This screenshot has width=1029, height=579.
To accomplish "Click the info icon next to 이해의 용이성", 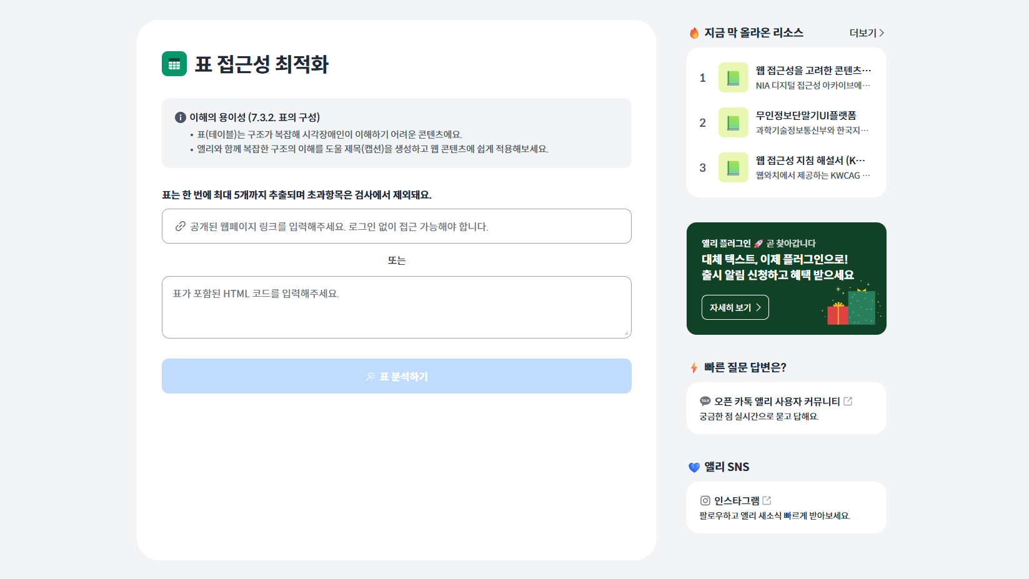I will pos(181,117).
